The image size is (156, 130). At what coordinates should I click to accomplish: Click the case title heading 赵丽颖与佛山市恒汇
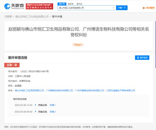[79, 32]
